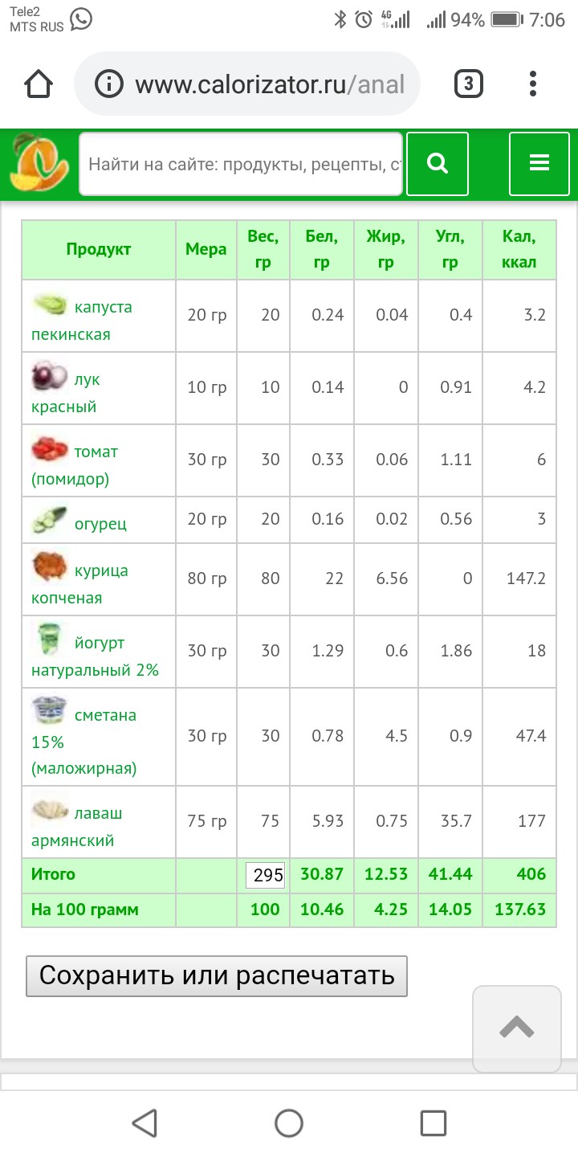Click the сметана 15% product image
578x1157 pixels.
(49, 712)
